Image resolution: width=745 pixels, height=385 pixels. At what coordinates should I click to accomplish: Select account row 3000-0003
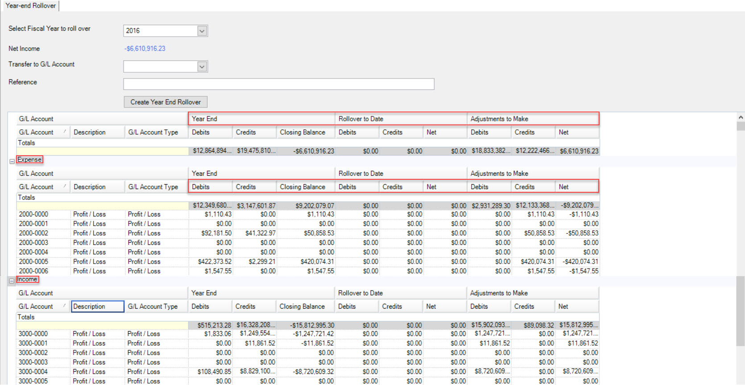[307, 362]
